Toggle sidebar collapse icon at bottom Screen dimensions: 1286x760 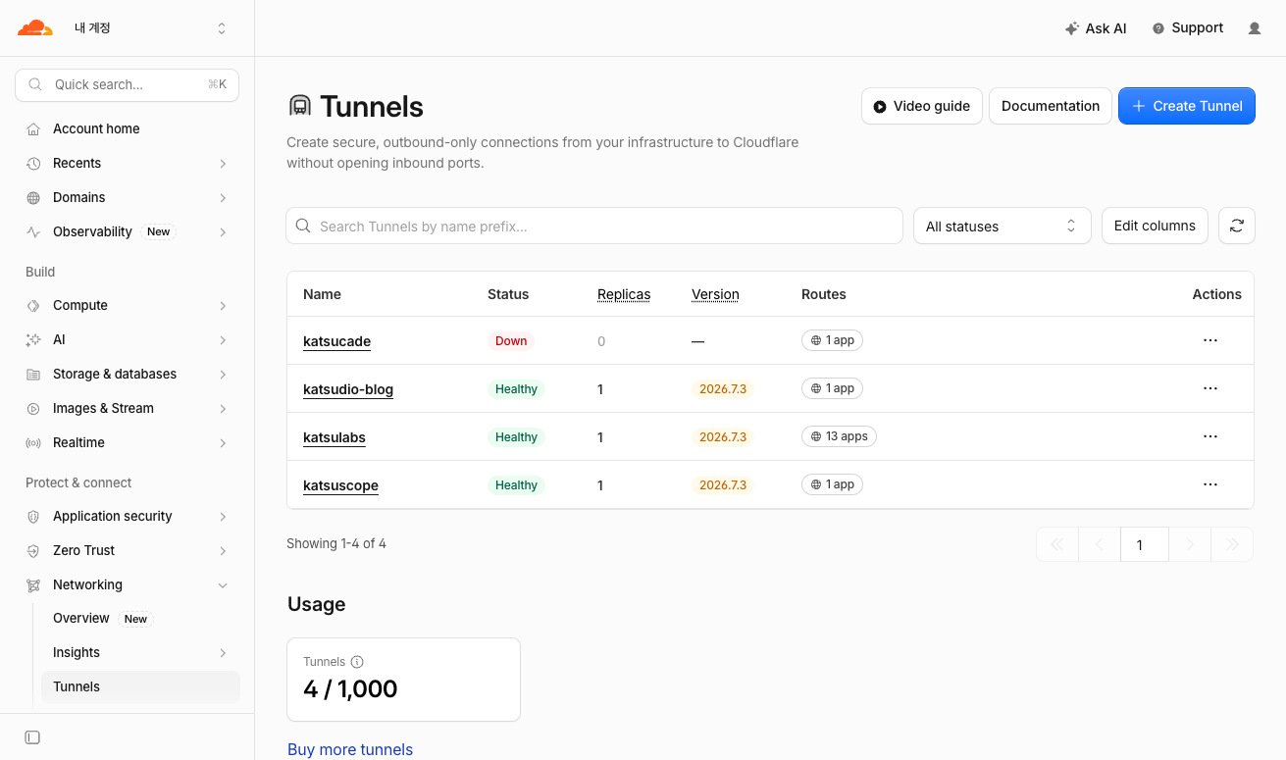[x=32, y=737]
